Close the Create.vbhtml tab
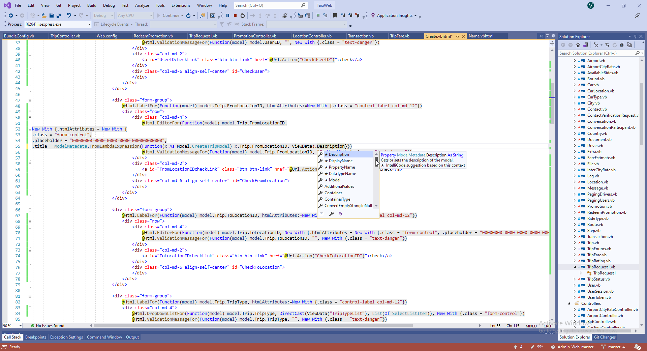647x351 pixels. [x=463, y=36]
